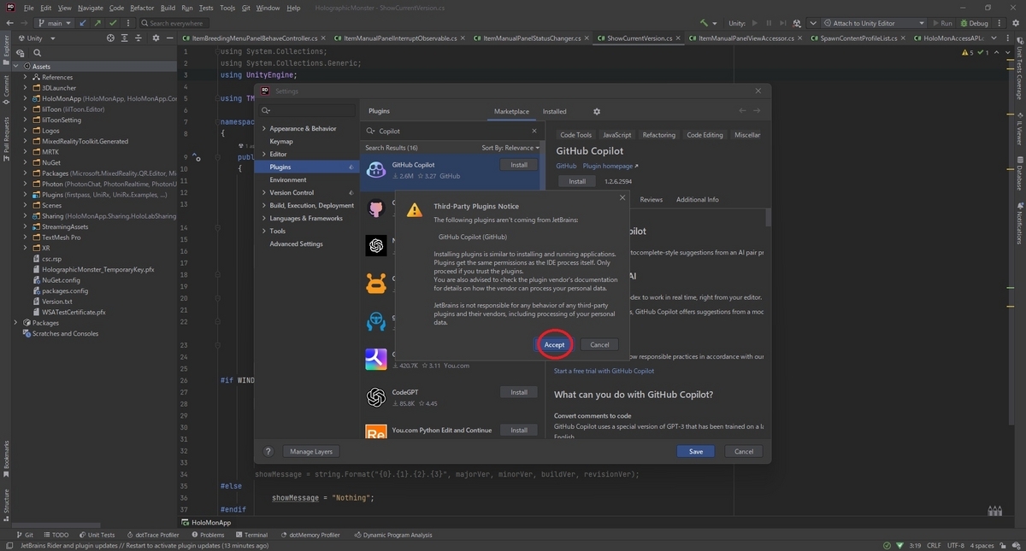Click the Unity Pause icon in toolbar
1026x551 pixels.
(769, 23)
